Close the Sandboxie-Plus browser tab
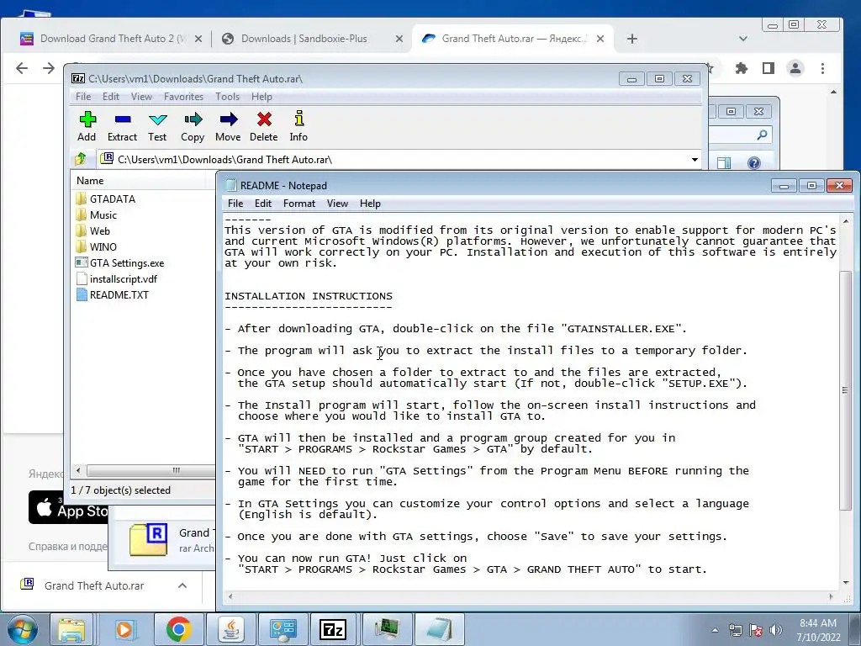 399,39
